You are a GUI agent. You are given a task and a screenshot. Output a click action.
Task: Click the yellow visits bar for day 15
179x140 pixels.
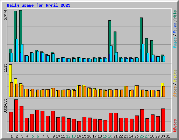84,86
